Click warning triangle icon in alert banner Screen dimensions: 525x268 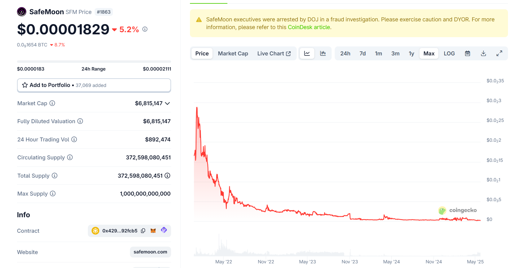[x=199, y=19]
